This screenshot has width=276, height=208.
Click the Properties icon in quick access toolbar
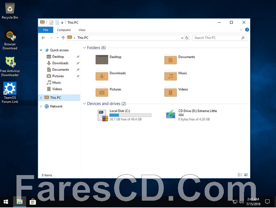click(51, 23)
